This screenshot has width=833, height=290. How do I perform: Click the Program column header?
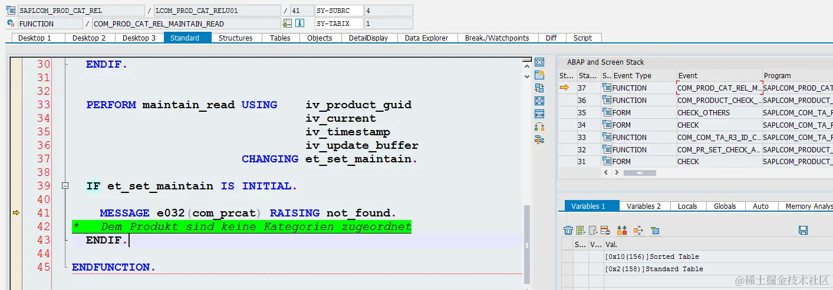tap(797, 76)
